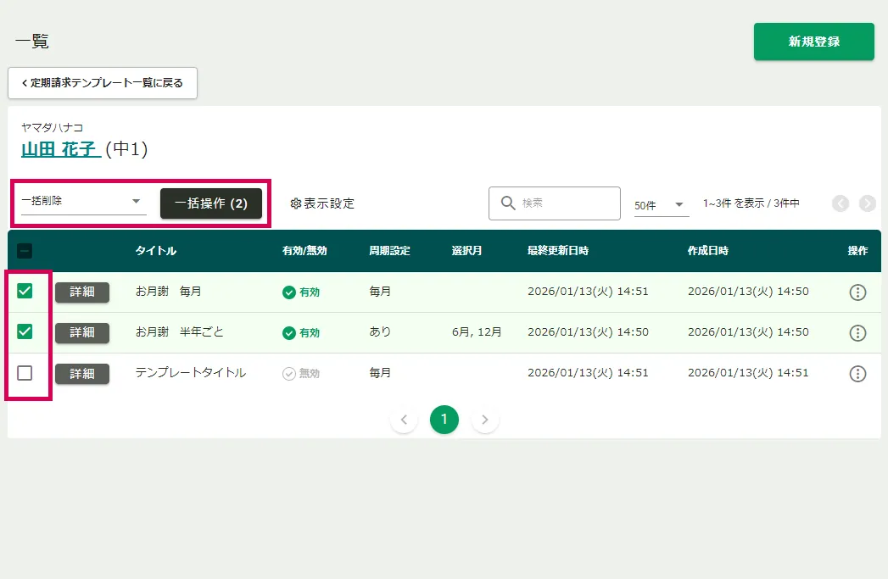
Task: Open the three-dot menu for お月謝 半年ごと row
Action: click(857, 333)
